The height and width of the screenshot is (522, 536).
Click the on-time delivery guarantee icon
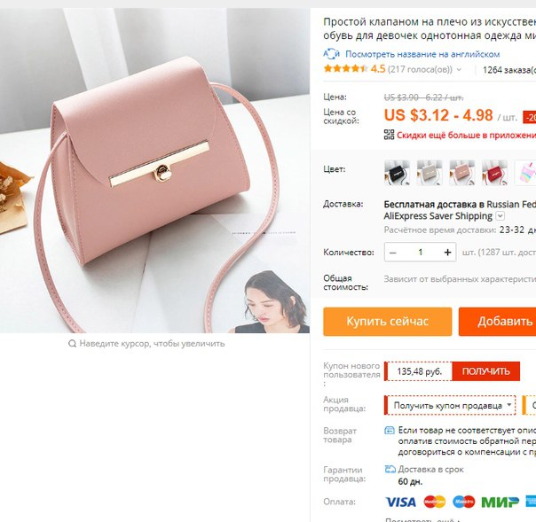tap(390, 469)
